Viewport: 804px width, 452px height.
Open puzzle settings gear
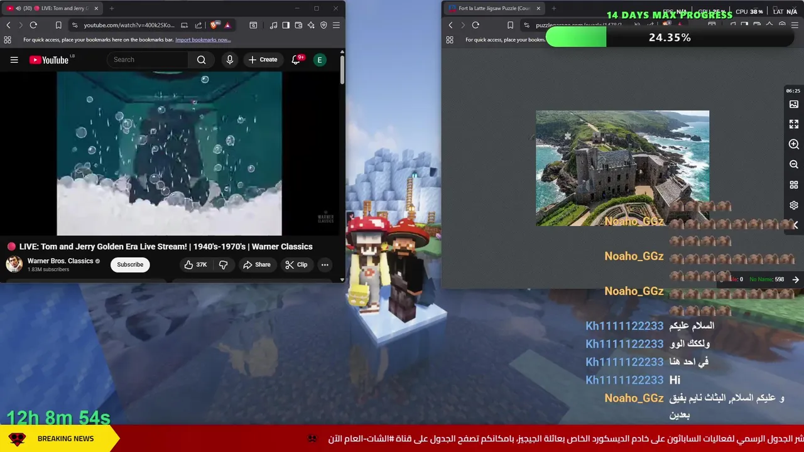pos(794,205)
